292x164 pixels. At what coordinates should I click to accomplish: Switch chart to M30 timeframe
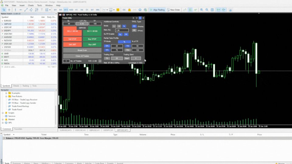(71, 10)
